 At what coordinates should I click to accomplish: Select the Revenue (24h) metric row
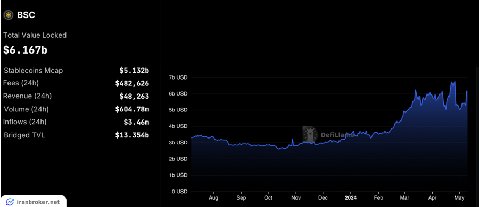click(76, 96)
